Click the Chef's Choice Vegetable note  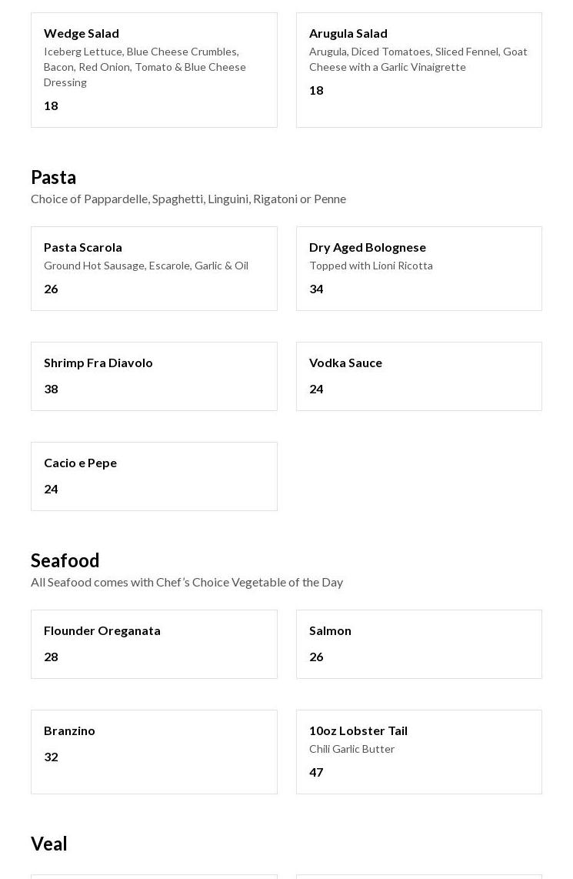coord(187,582)
